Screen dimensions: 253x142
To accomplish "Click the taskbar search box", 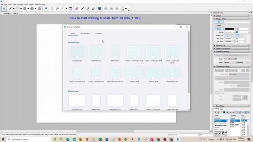I will [x=29, y=139].
